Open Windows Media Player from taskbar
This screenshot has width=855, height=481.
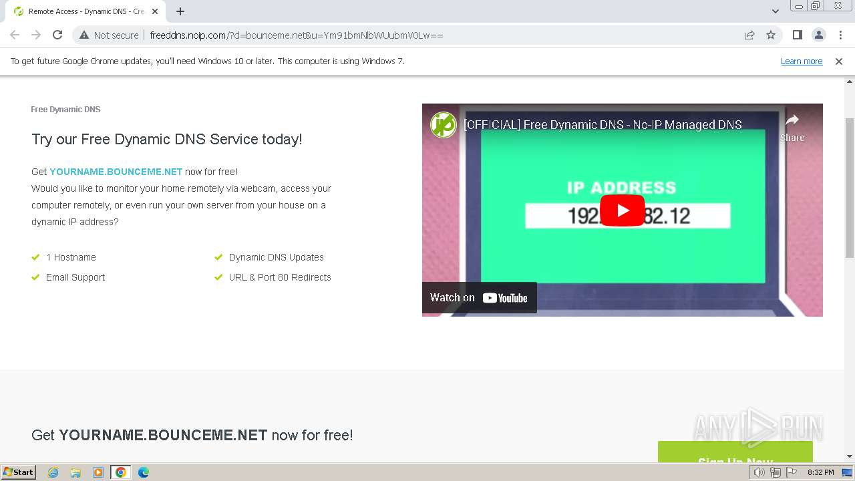tap(98, 472)
